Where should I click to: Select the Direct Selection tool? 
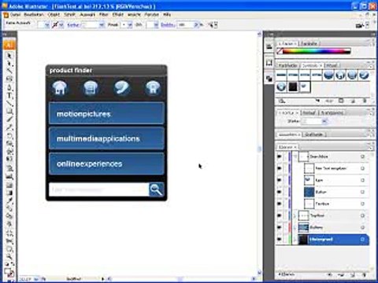click(x=9, y=64)
